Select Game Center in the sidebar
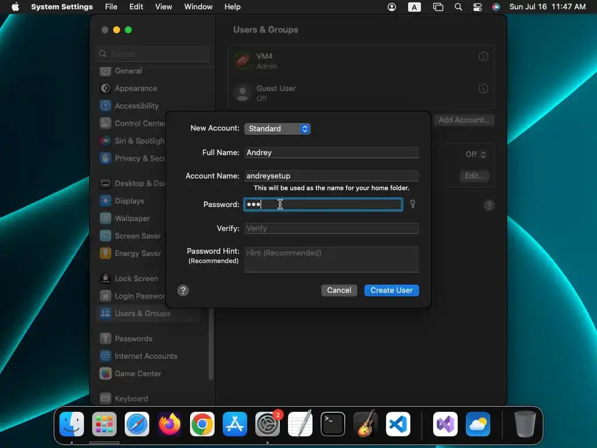Viewport: 597px width, 448px height. coord(130,374)
